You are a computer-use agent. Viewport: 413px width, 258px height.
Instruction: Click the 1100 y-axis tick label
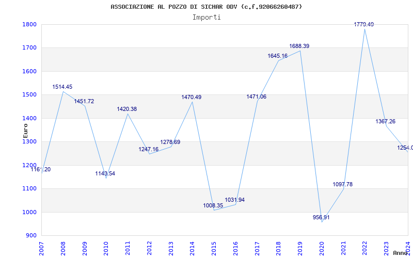pos(29,189)
